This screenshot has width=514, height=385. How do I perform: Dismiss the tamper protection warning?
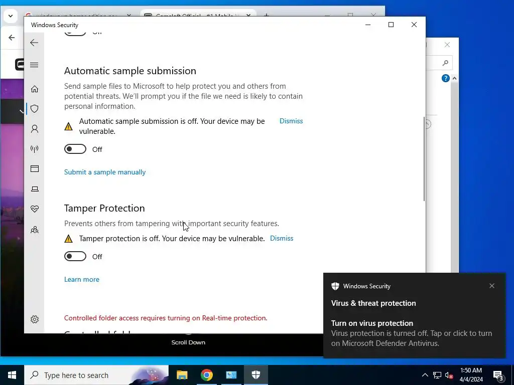282,238
